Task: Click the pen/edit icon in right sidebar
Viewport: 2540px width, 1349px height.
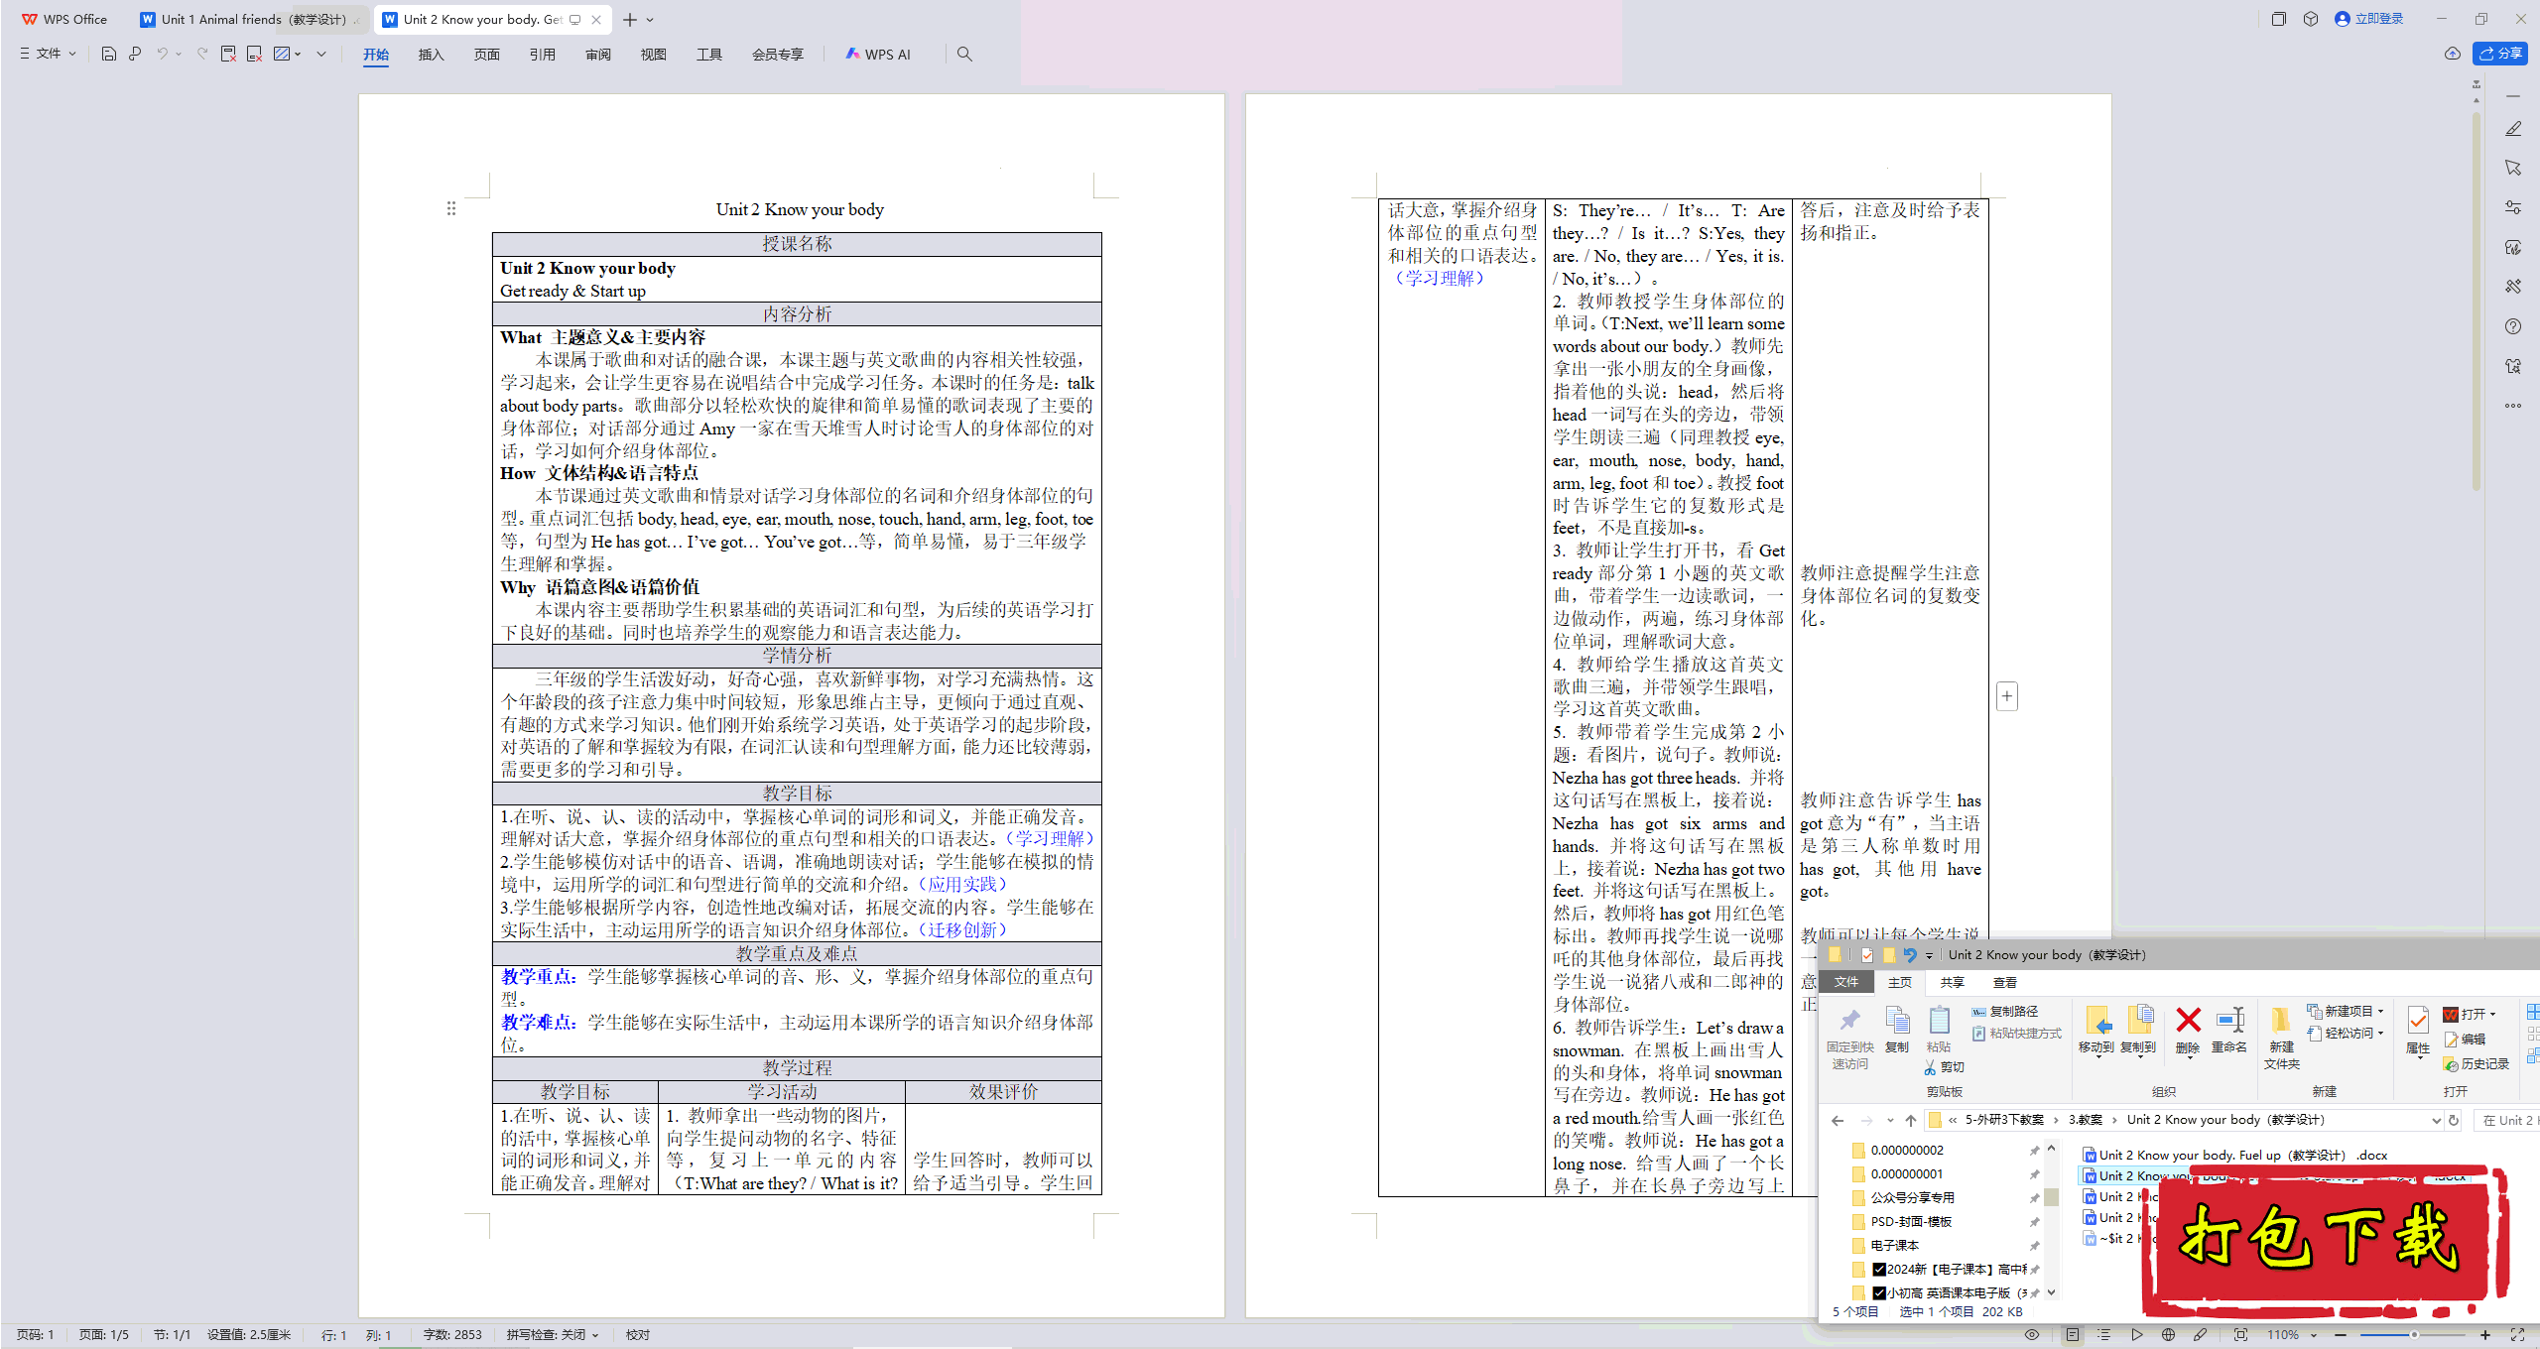Action: pos(2513,129)
